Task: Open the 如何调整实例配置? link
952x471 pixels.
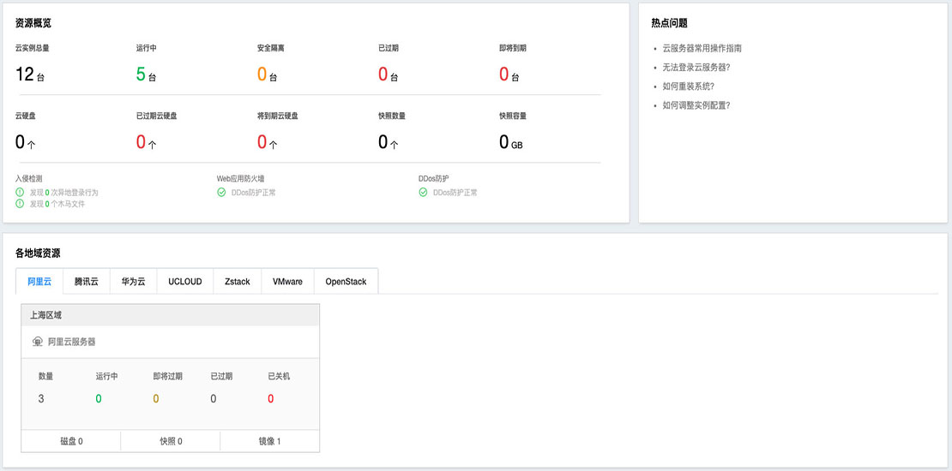Action: pos(696,105)
